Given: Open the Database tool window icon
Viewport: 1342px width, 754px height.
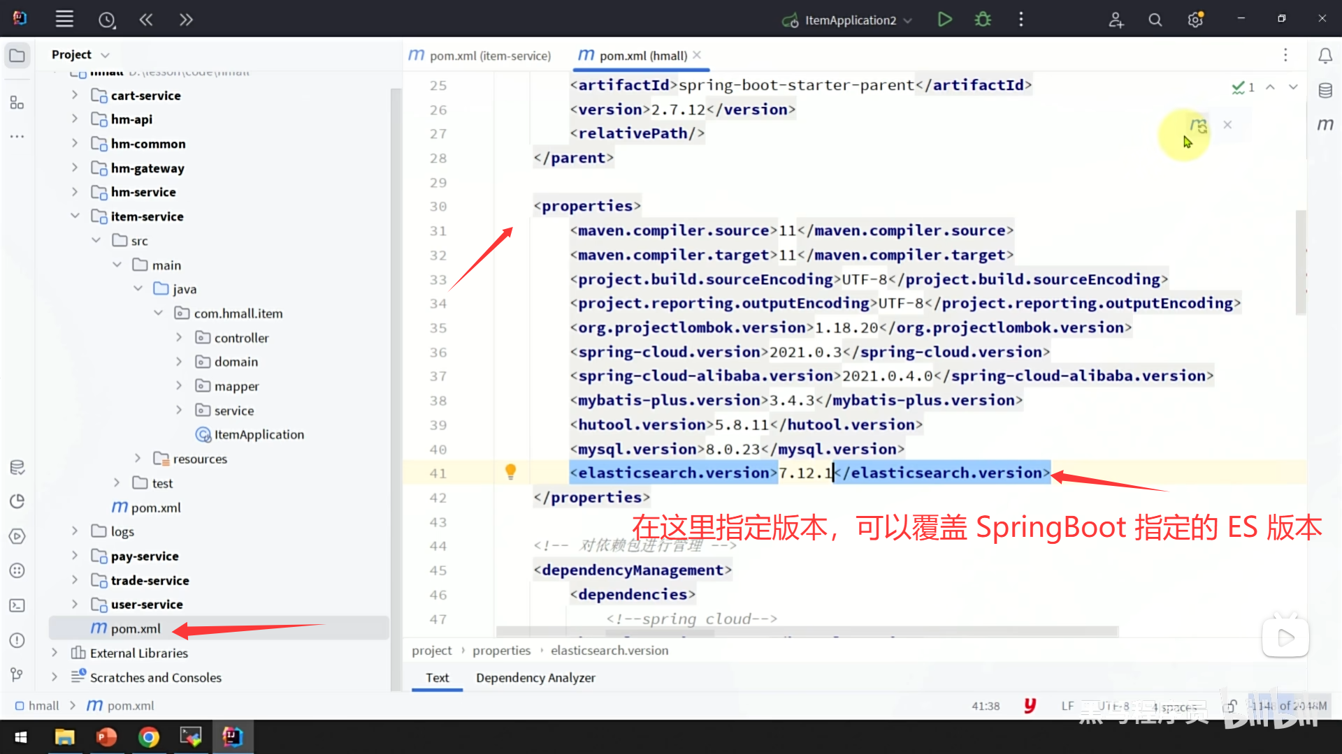Looking at the screenshot, I should tap(1325, 90).
